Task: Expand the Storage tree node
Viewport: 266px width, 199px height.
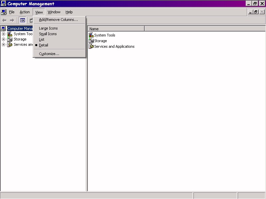Action: (x=3, y=39)
